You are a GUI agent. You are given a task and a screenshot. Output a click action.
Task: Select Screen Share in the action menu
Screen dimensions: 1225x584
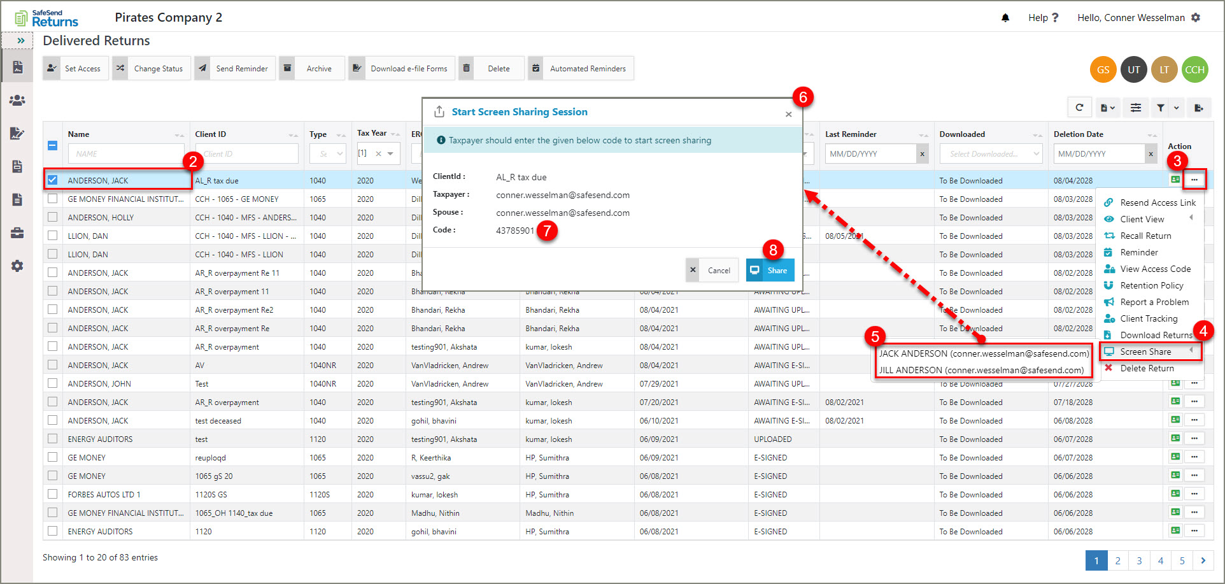pos(1145,352)
